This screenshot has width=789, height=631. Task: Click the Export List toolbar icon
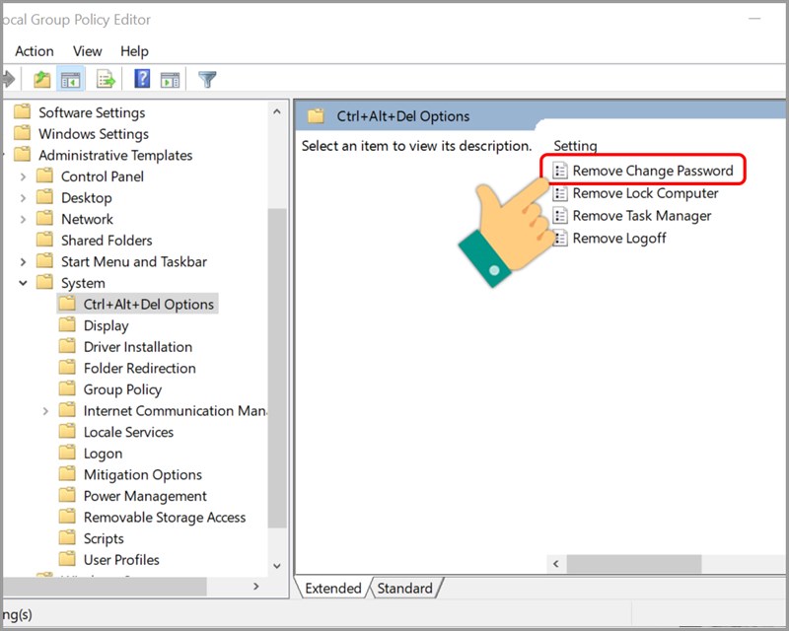click(106, 79)
